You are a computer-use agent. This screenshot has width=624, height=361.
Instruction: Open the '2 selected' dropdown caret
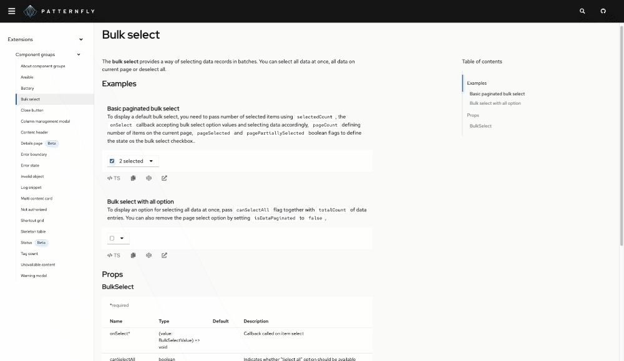point(151,161)
